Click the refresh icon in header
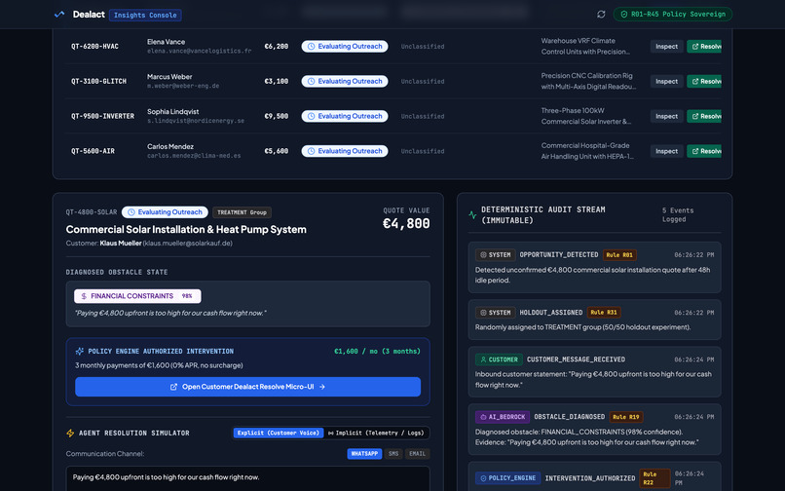 click(x=601, y=15)
